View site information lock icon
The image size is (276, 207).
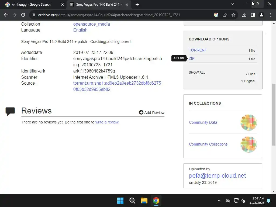click(x=34, y=15)
